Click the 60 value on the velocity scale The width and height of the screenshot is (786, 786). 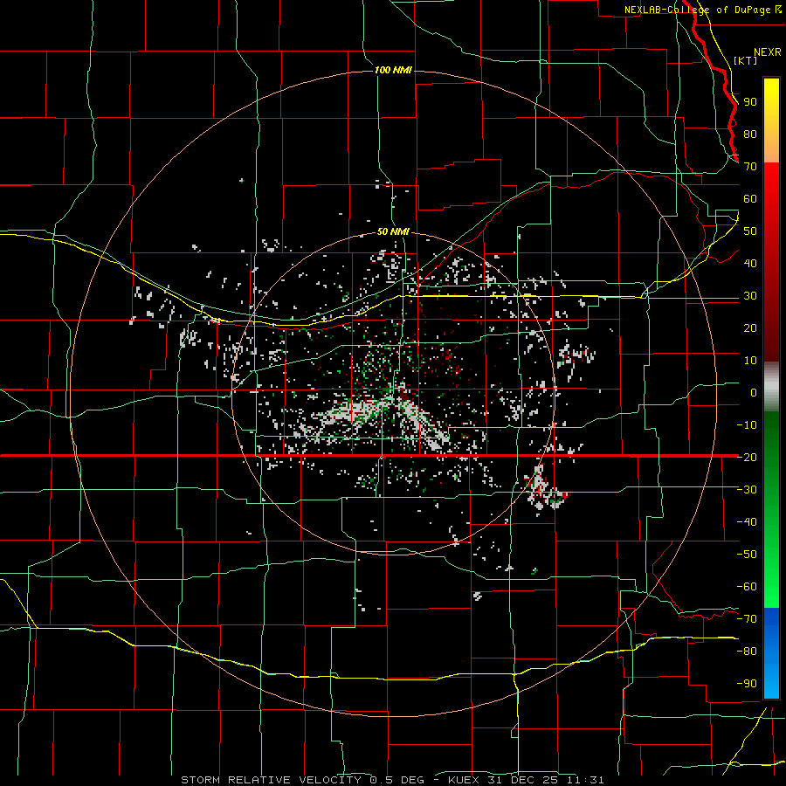click(x=750, y=198)
